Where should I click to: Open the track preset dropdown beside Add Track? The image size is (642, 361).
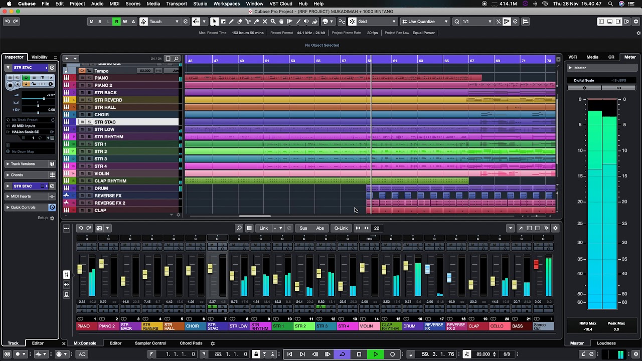(75, 59)
